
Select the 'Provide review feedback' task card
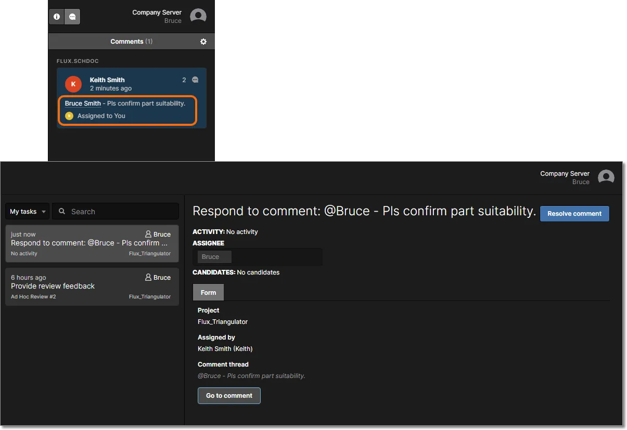(x=92, y=286)
